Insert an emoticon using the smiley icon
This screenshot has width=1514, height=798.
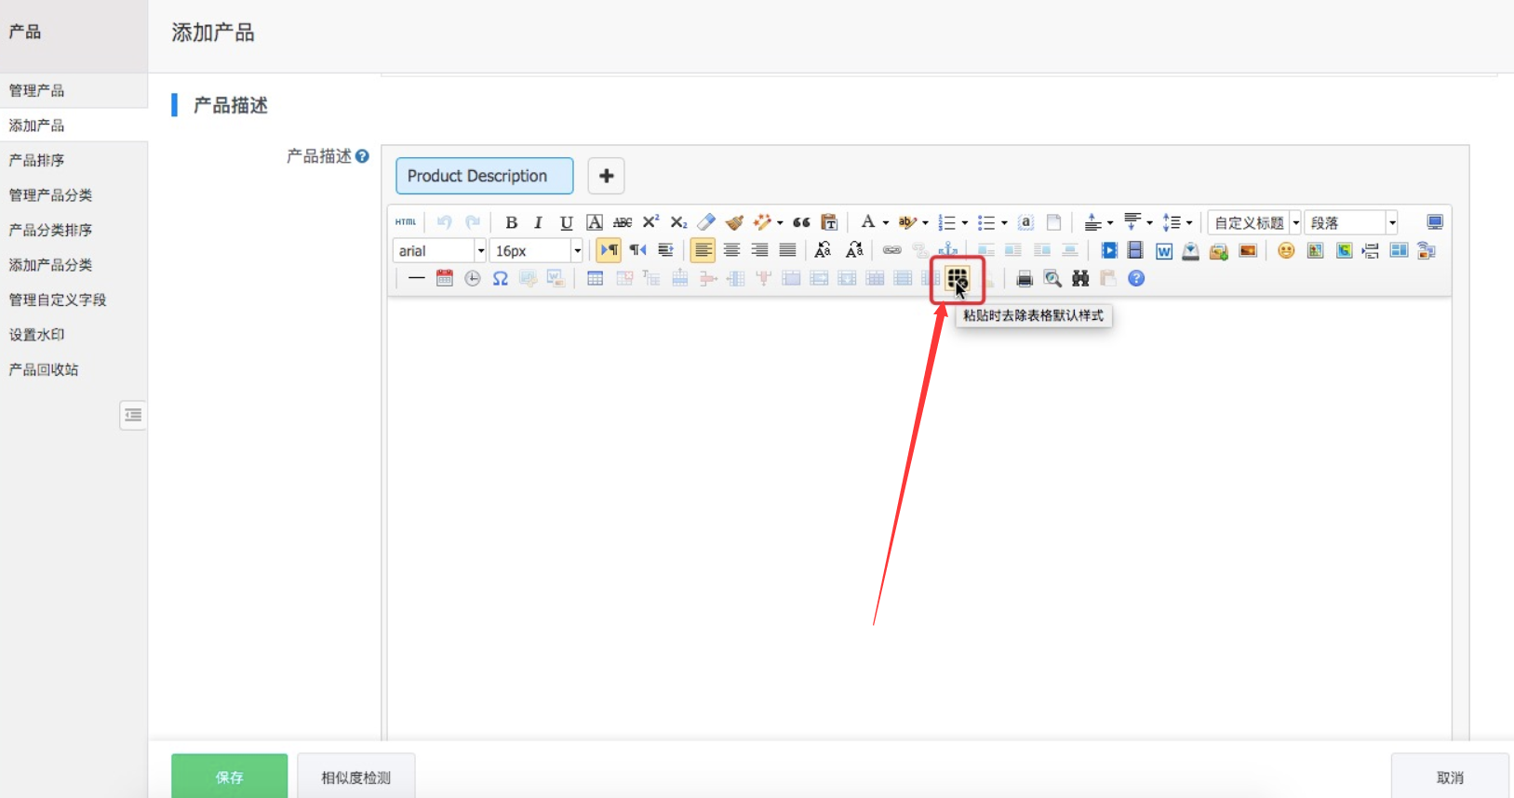tap(1286, 250)
